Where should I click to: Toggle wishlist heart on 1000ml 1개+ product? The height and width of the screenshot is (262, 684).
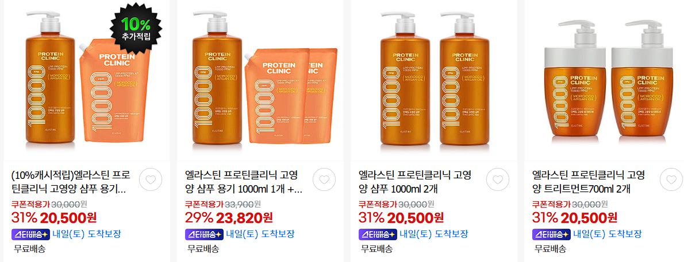click(x=324, y=179)
